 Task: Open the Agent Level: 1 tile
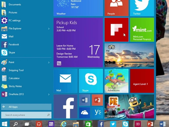[x=142, y=81]
